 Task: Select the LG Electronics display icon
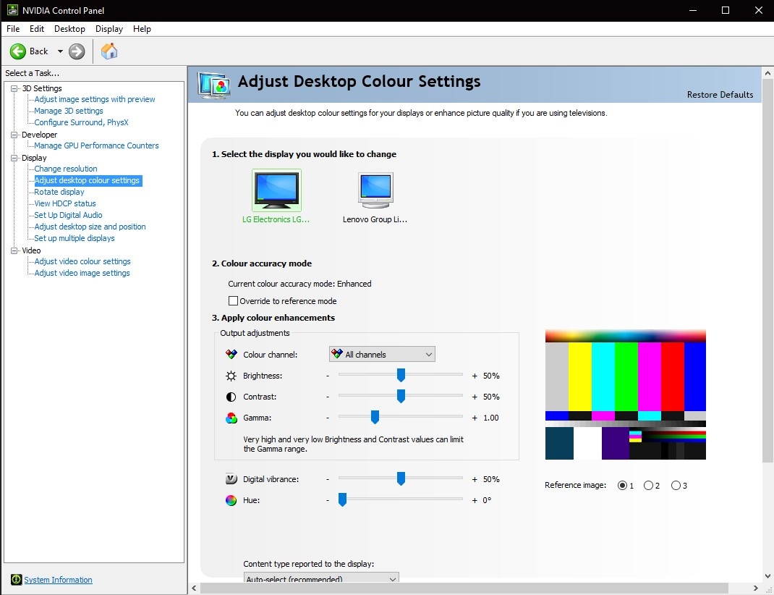click(276, 190)
